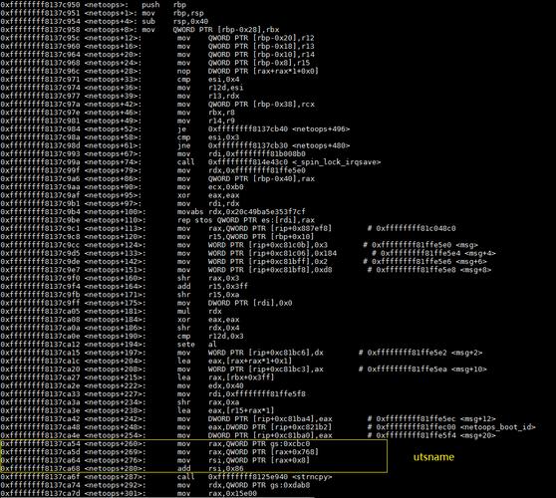Click the je netoops+496 jump line

[x=175, y=129]
